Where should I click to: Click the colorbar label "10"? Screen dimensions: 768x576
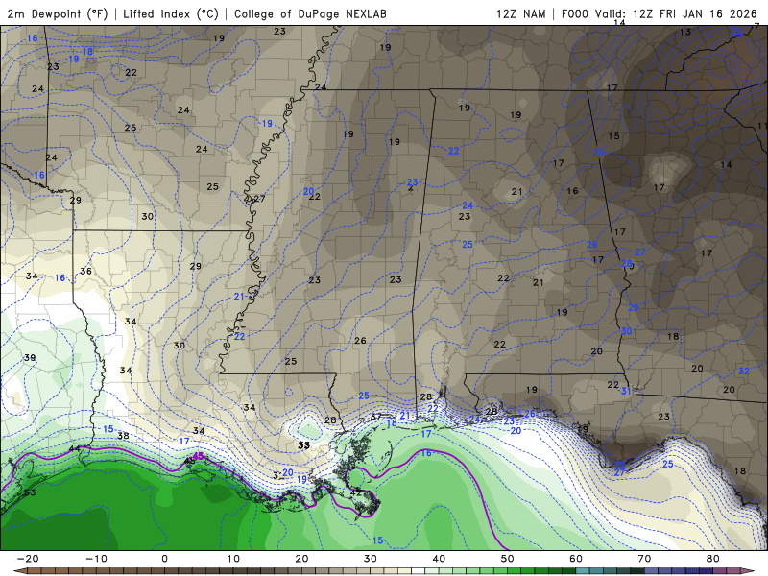233,559
